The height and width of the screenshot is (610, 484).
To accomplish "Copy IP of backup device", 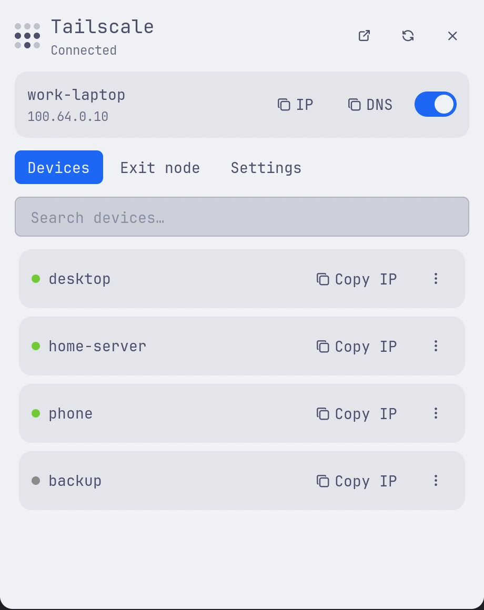I will [x=356, y=481].
